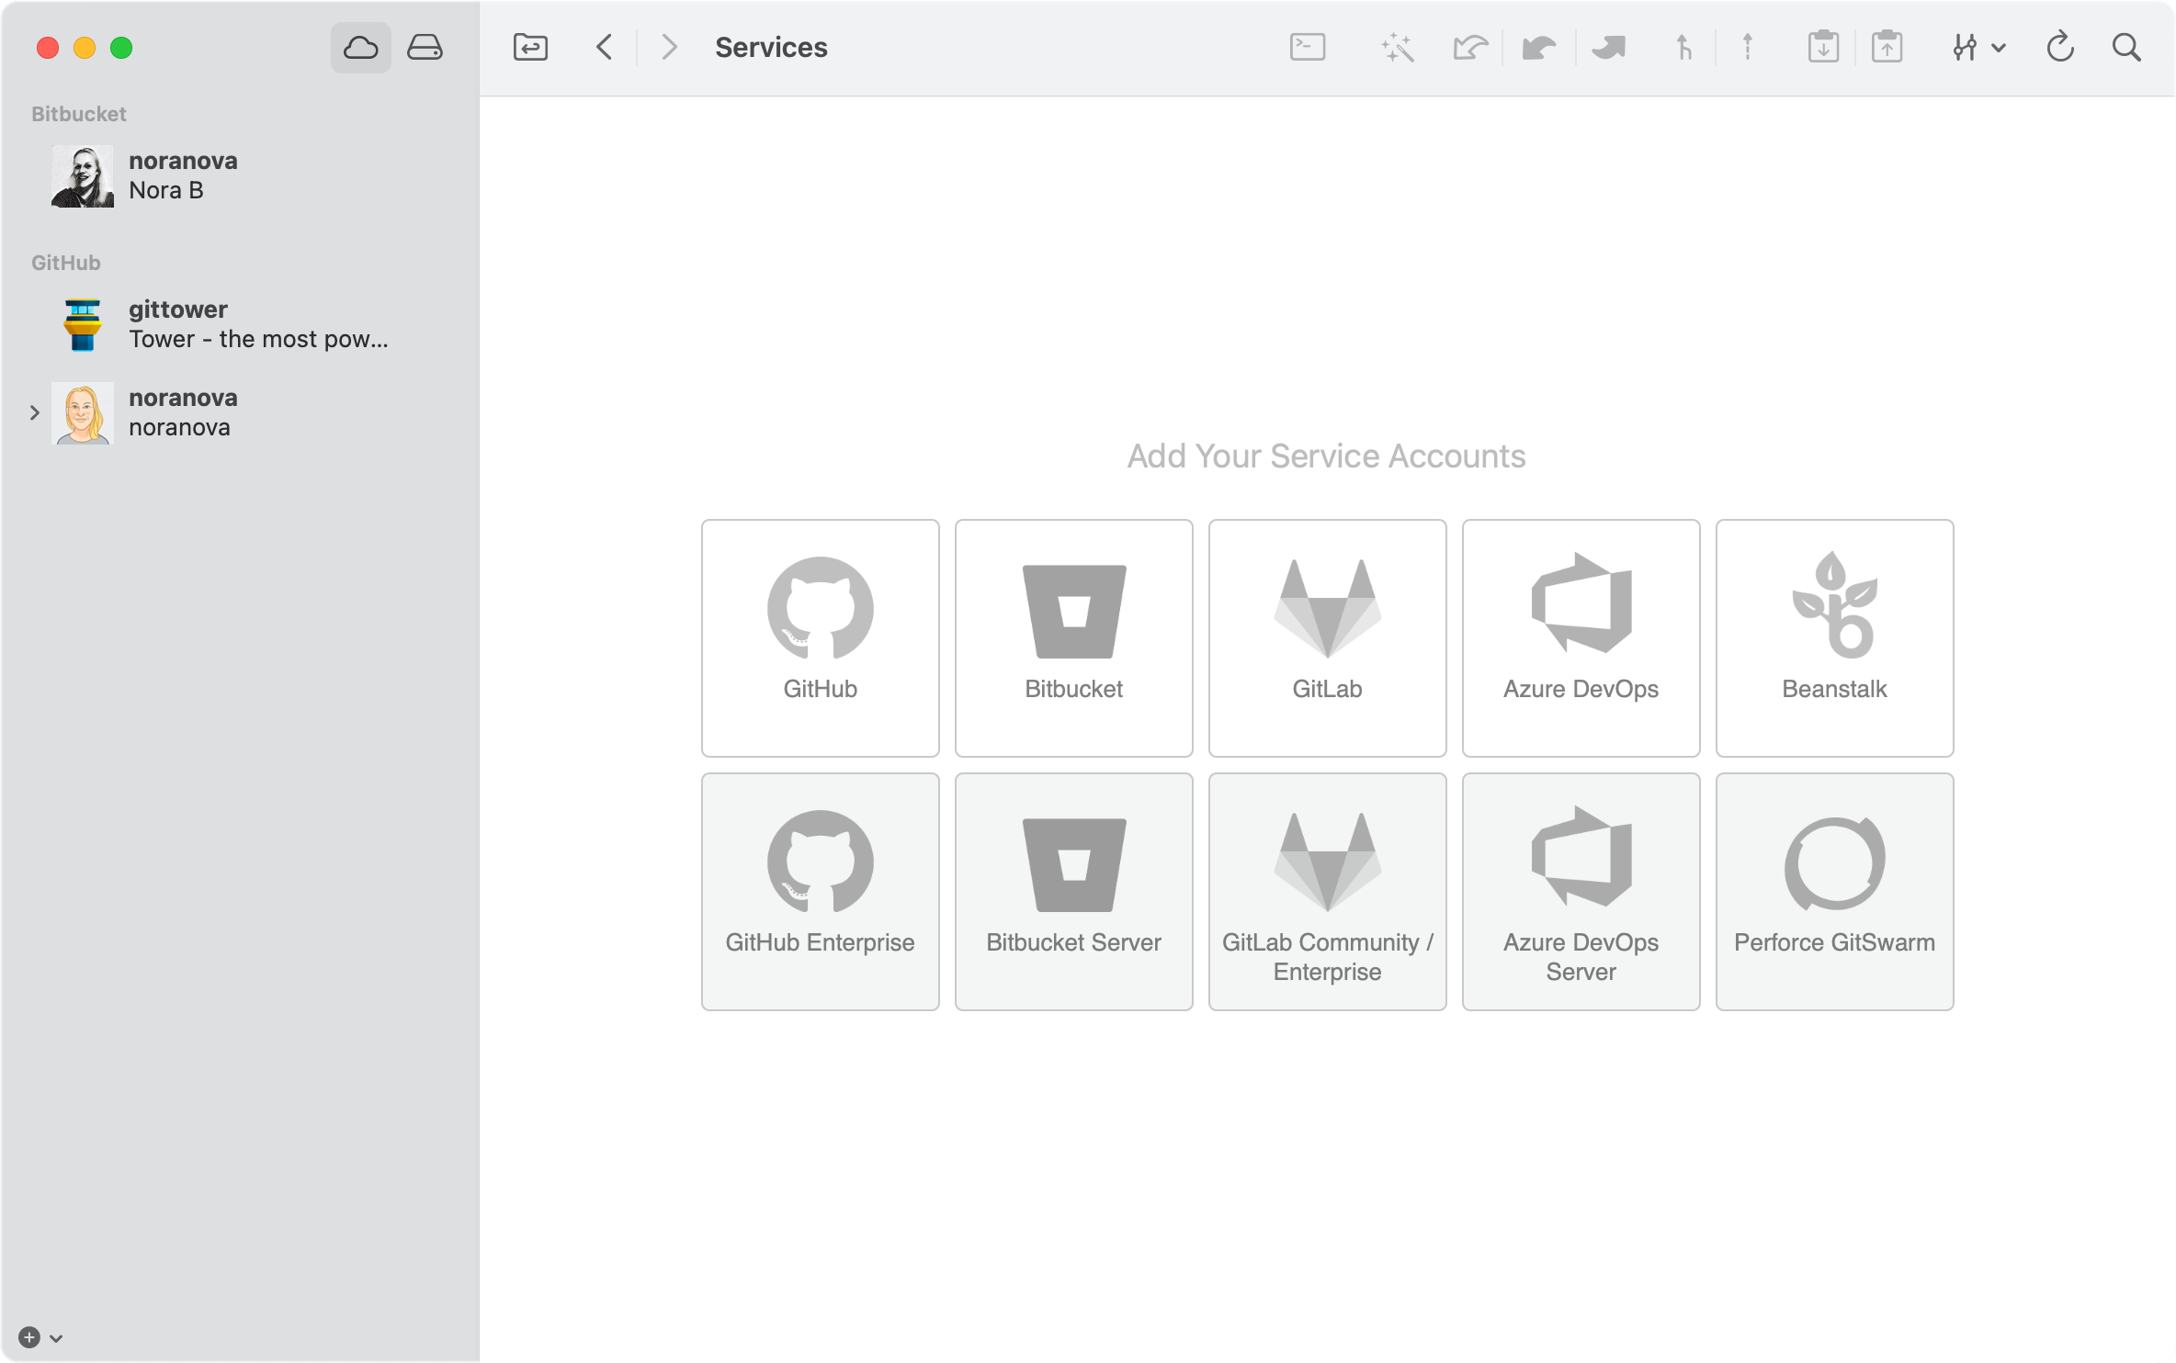
Task: Go forward with right chevron
Action: (669, 48)
